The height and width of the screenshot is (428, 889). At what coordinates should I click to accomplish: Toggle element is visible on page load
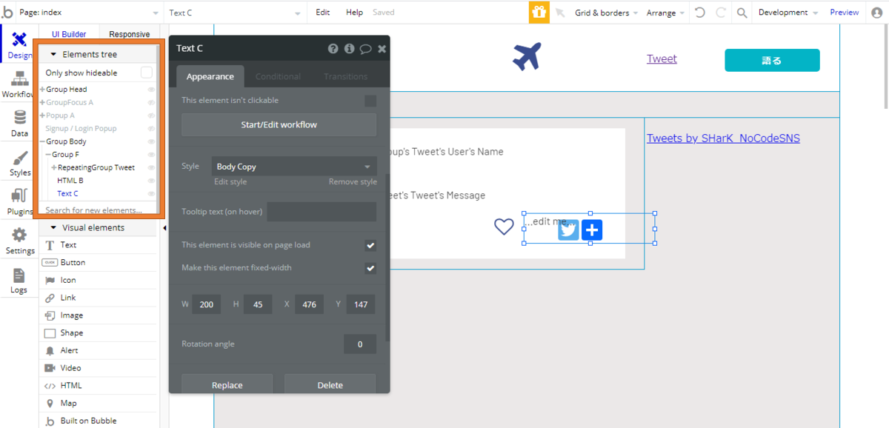pyautogui.click(x=370, y=245)
